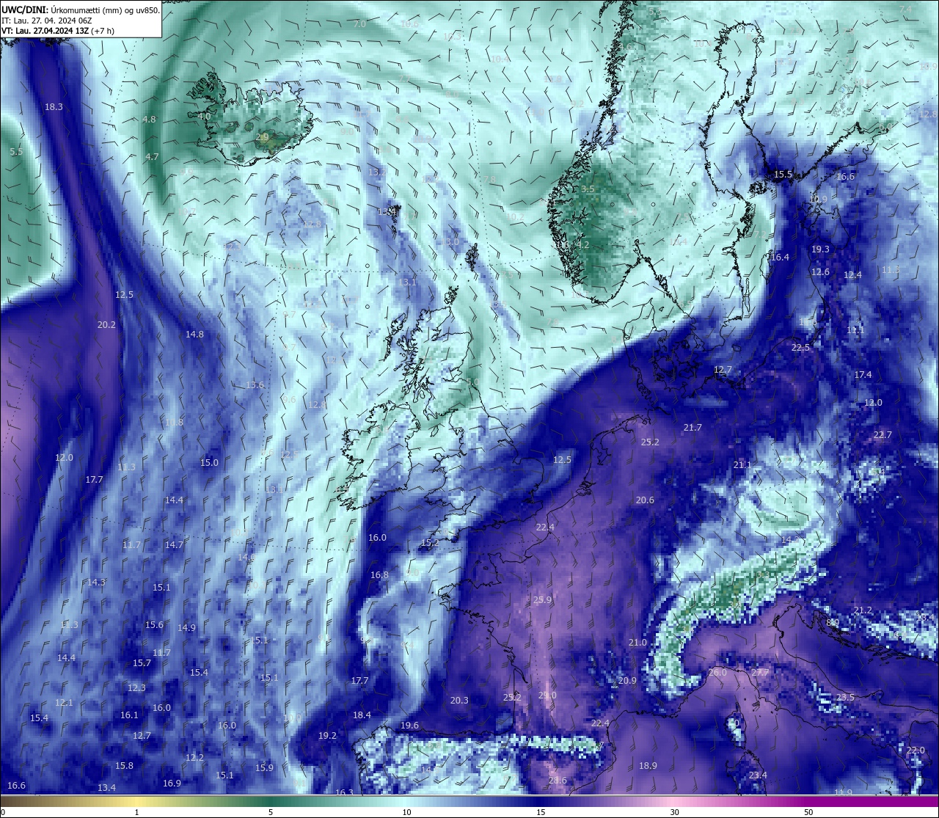Screen dimensions: 939x818
Task: Click the 15.9 value on the map
Action: (264, 767)
